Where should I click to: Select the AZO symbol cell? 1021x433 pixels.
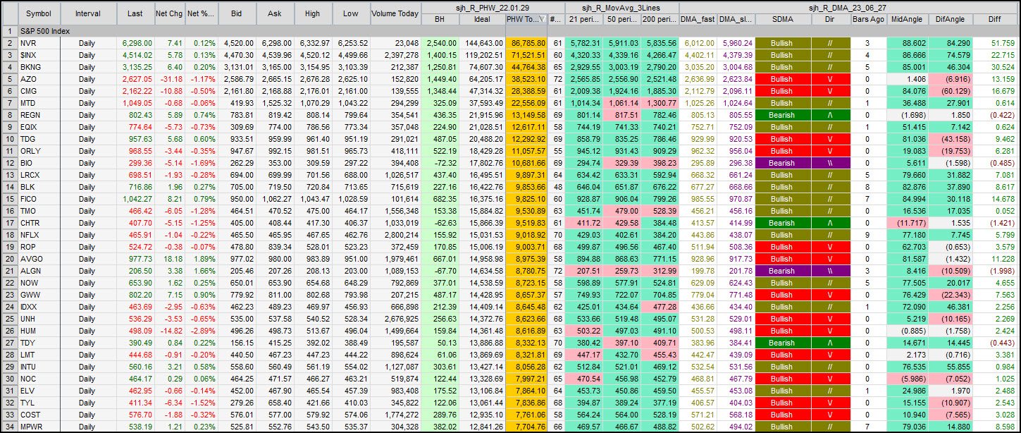pyautogui.click(x=39, y=80)
